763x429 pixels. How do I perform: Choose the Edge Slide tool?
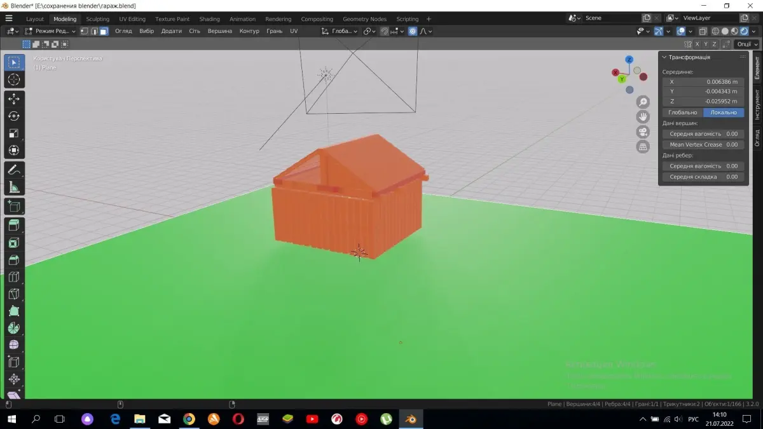(14, 362)
